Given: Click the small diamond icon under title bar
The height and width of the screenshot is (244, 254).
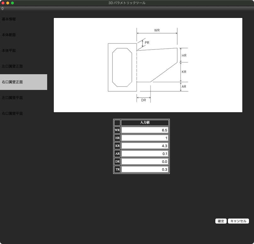Looking at the screenshot, I should (x=3, y=8).
